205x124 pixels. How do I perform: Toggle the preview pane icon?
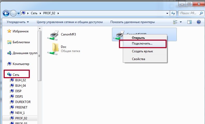[190, 22]
